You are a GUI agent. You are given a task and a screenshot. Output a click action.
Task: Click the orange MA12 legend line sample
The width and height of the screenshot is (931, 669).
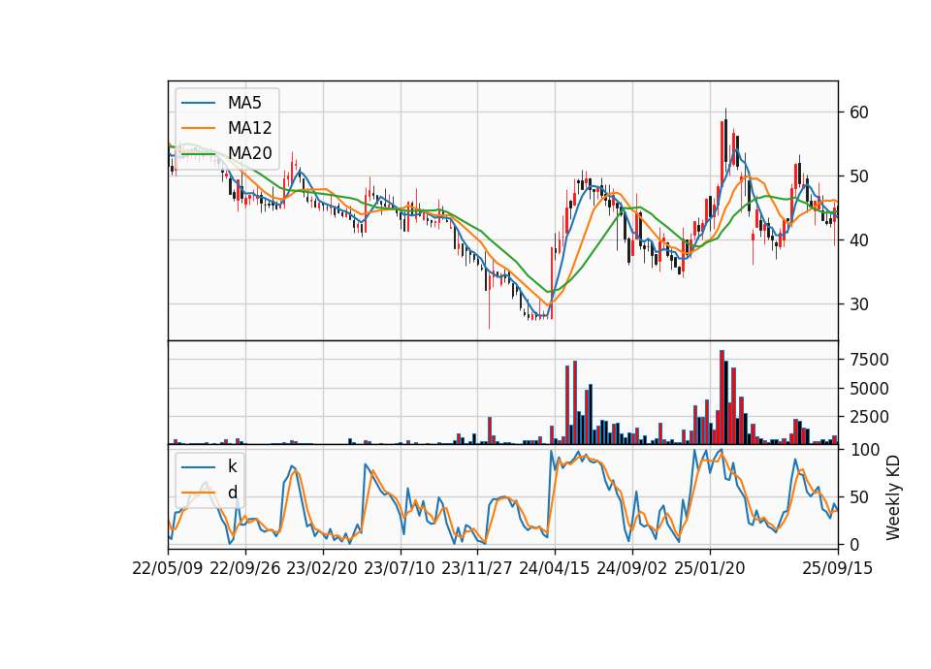[198, 128]
